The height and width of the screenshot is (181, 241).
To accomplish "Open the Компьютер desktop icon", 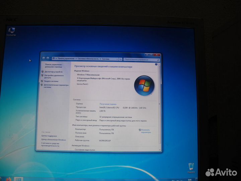I will 11,32.
